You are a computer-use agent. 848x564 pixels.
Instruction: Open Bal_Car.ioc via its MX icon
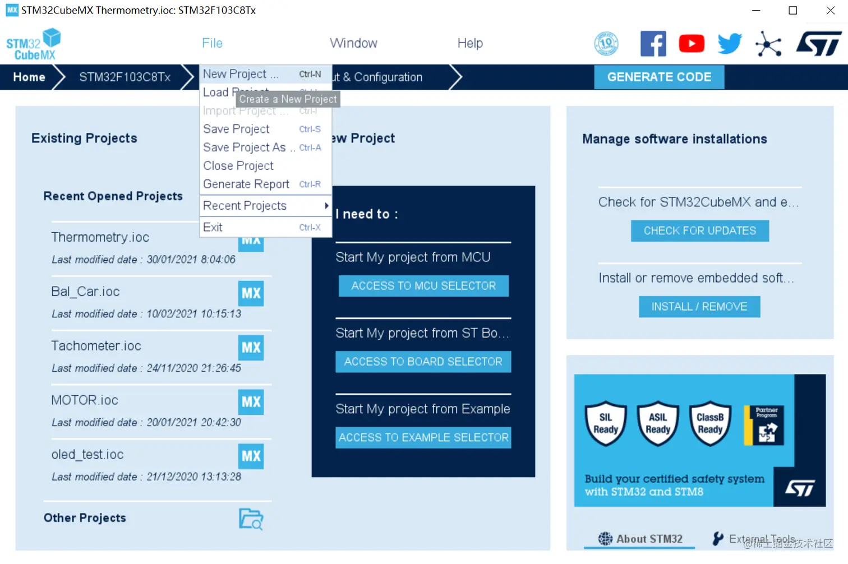[251, 293]
